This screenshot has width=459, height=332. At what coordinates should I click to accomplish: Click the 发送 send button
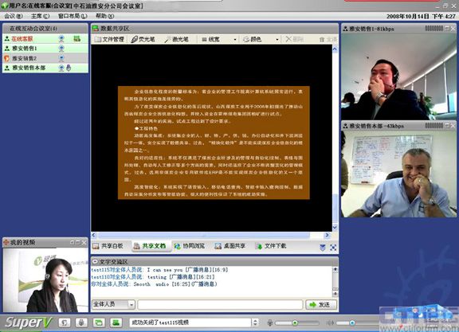pos(321,304)
